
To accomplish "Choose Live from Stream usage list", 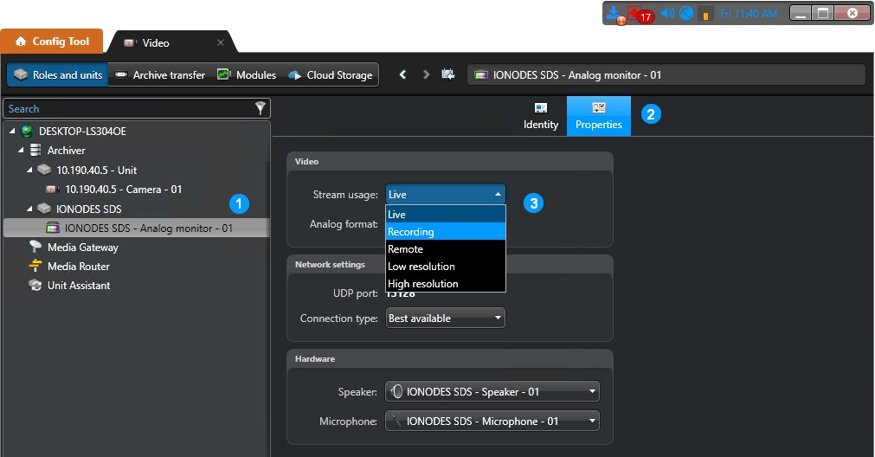I will point(446,215).
